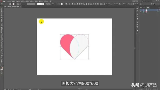Click the Home icon in the menu bar
Image resolution: width=160 pixels, height=90 pixels.
coord(4,1)
